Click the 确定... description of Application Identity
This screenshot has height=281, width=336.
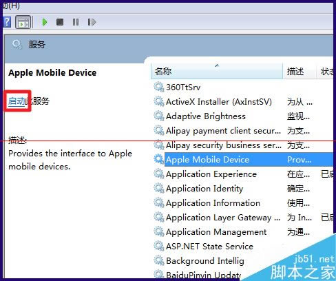tap(298, 189)
